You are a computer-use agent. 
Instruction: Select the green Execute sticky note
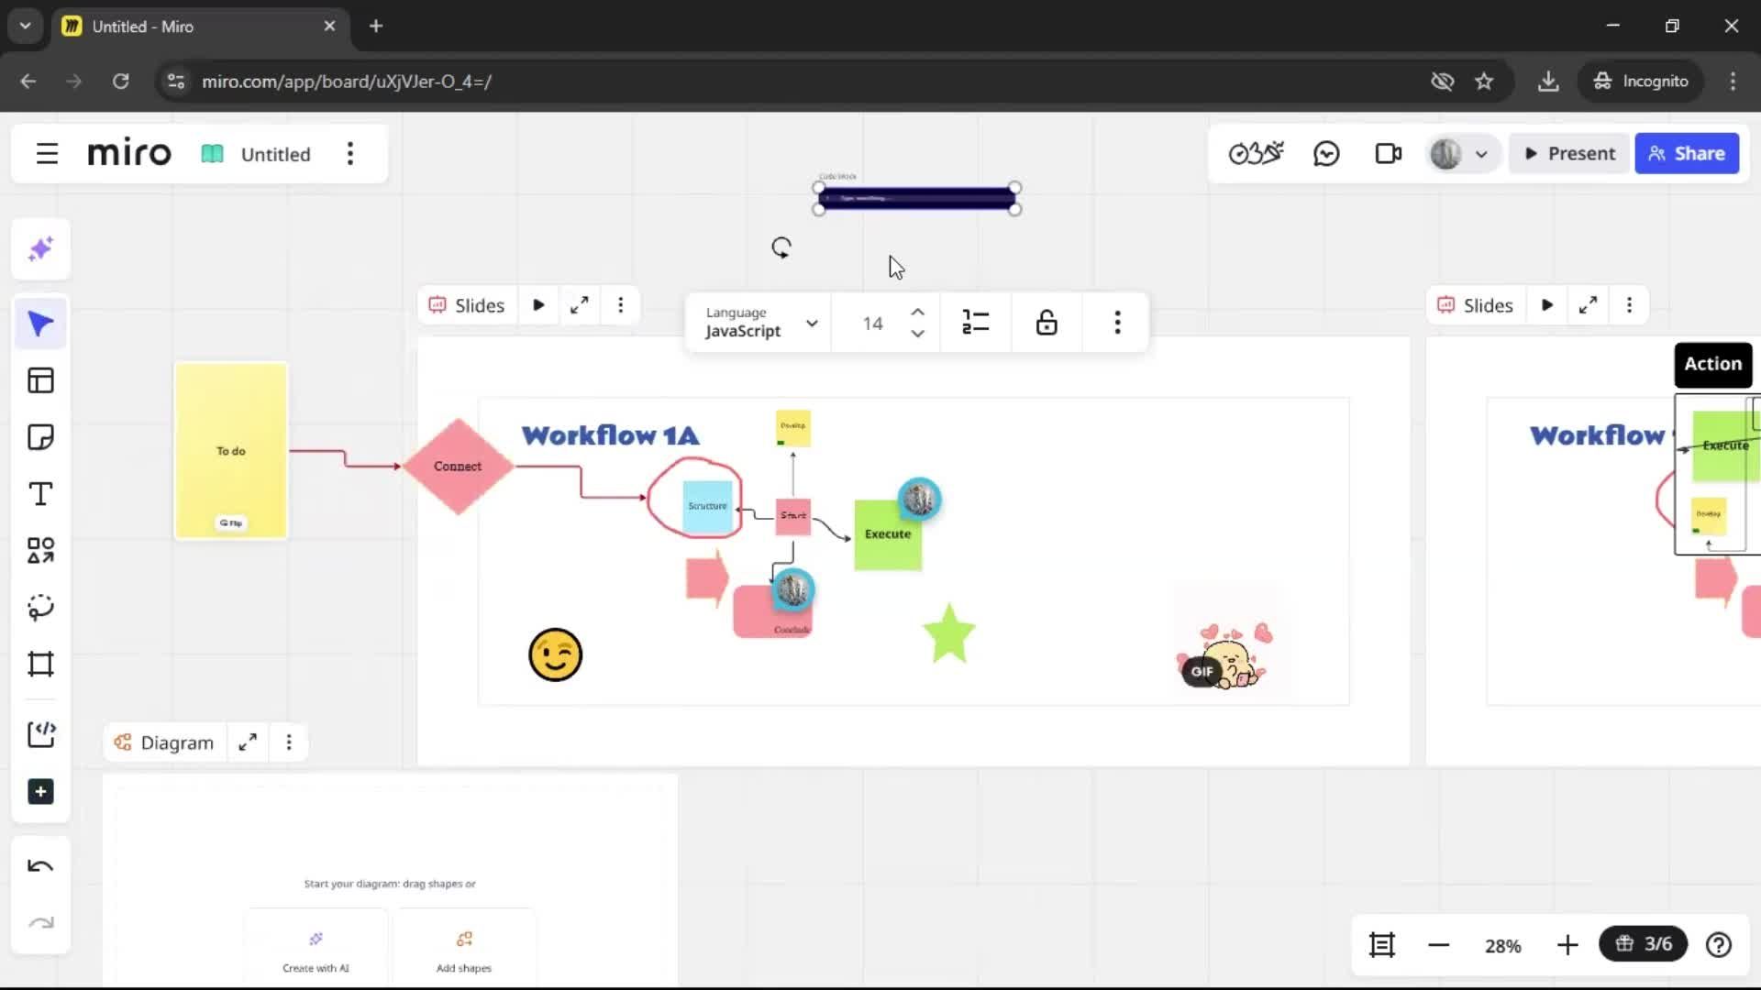click(887, 535)
